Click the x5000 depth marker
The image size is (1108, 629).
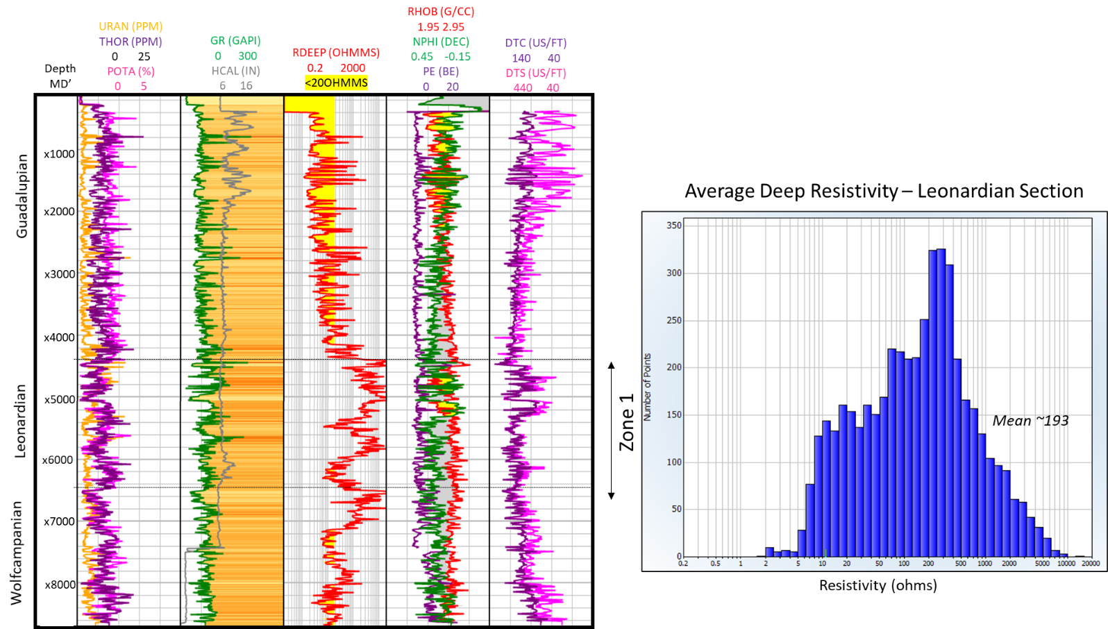[60, 400]
